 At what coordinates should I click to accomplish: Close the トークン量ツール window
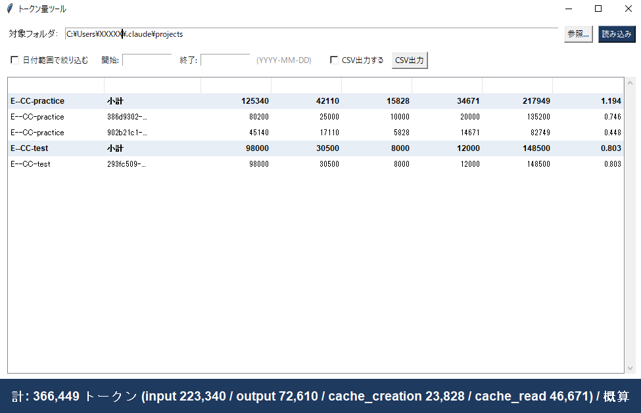[629, 9]
